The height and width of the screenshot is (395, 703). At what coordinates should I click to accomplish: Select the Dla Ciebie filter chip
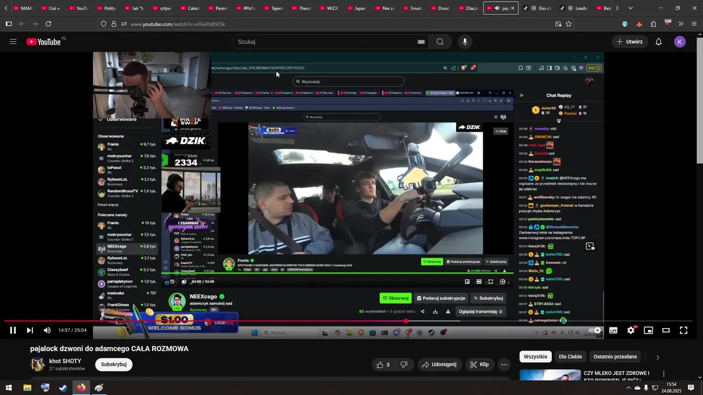tap(570, 357)
